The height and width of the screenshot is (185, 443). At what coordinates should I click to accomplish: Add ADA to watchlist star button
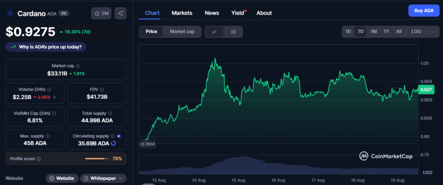point(101,13)
